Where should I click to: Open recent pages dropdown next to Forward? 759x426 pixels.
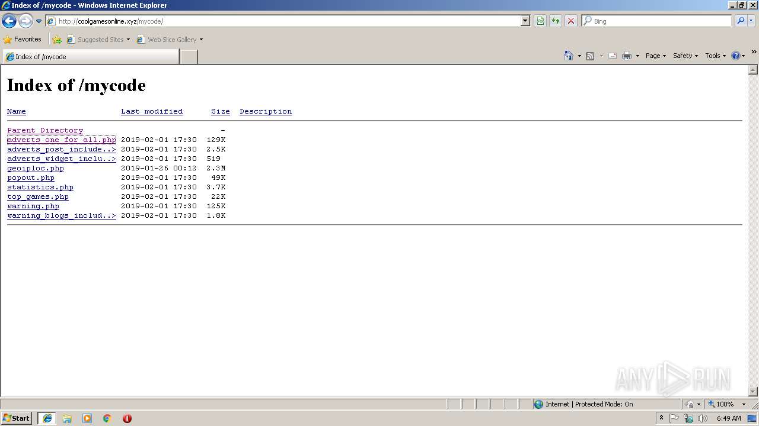point(39,21)
